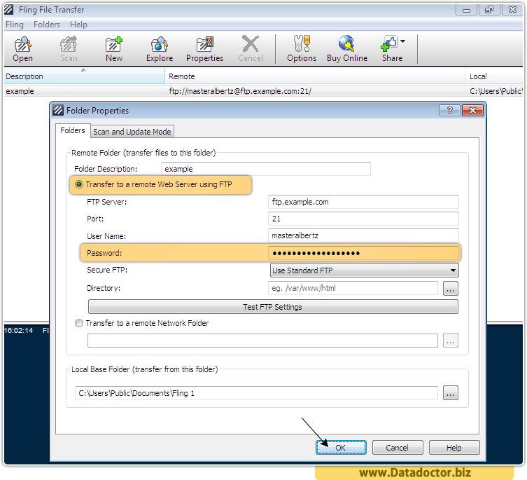The image size is (527, 480).
Task: Click the dialog Help button
Action: coord(454,448)
